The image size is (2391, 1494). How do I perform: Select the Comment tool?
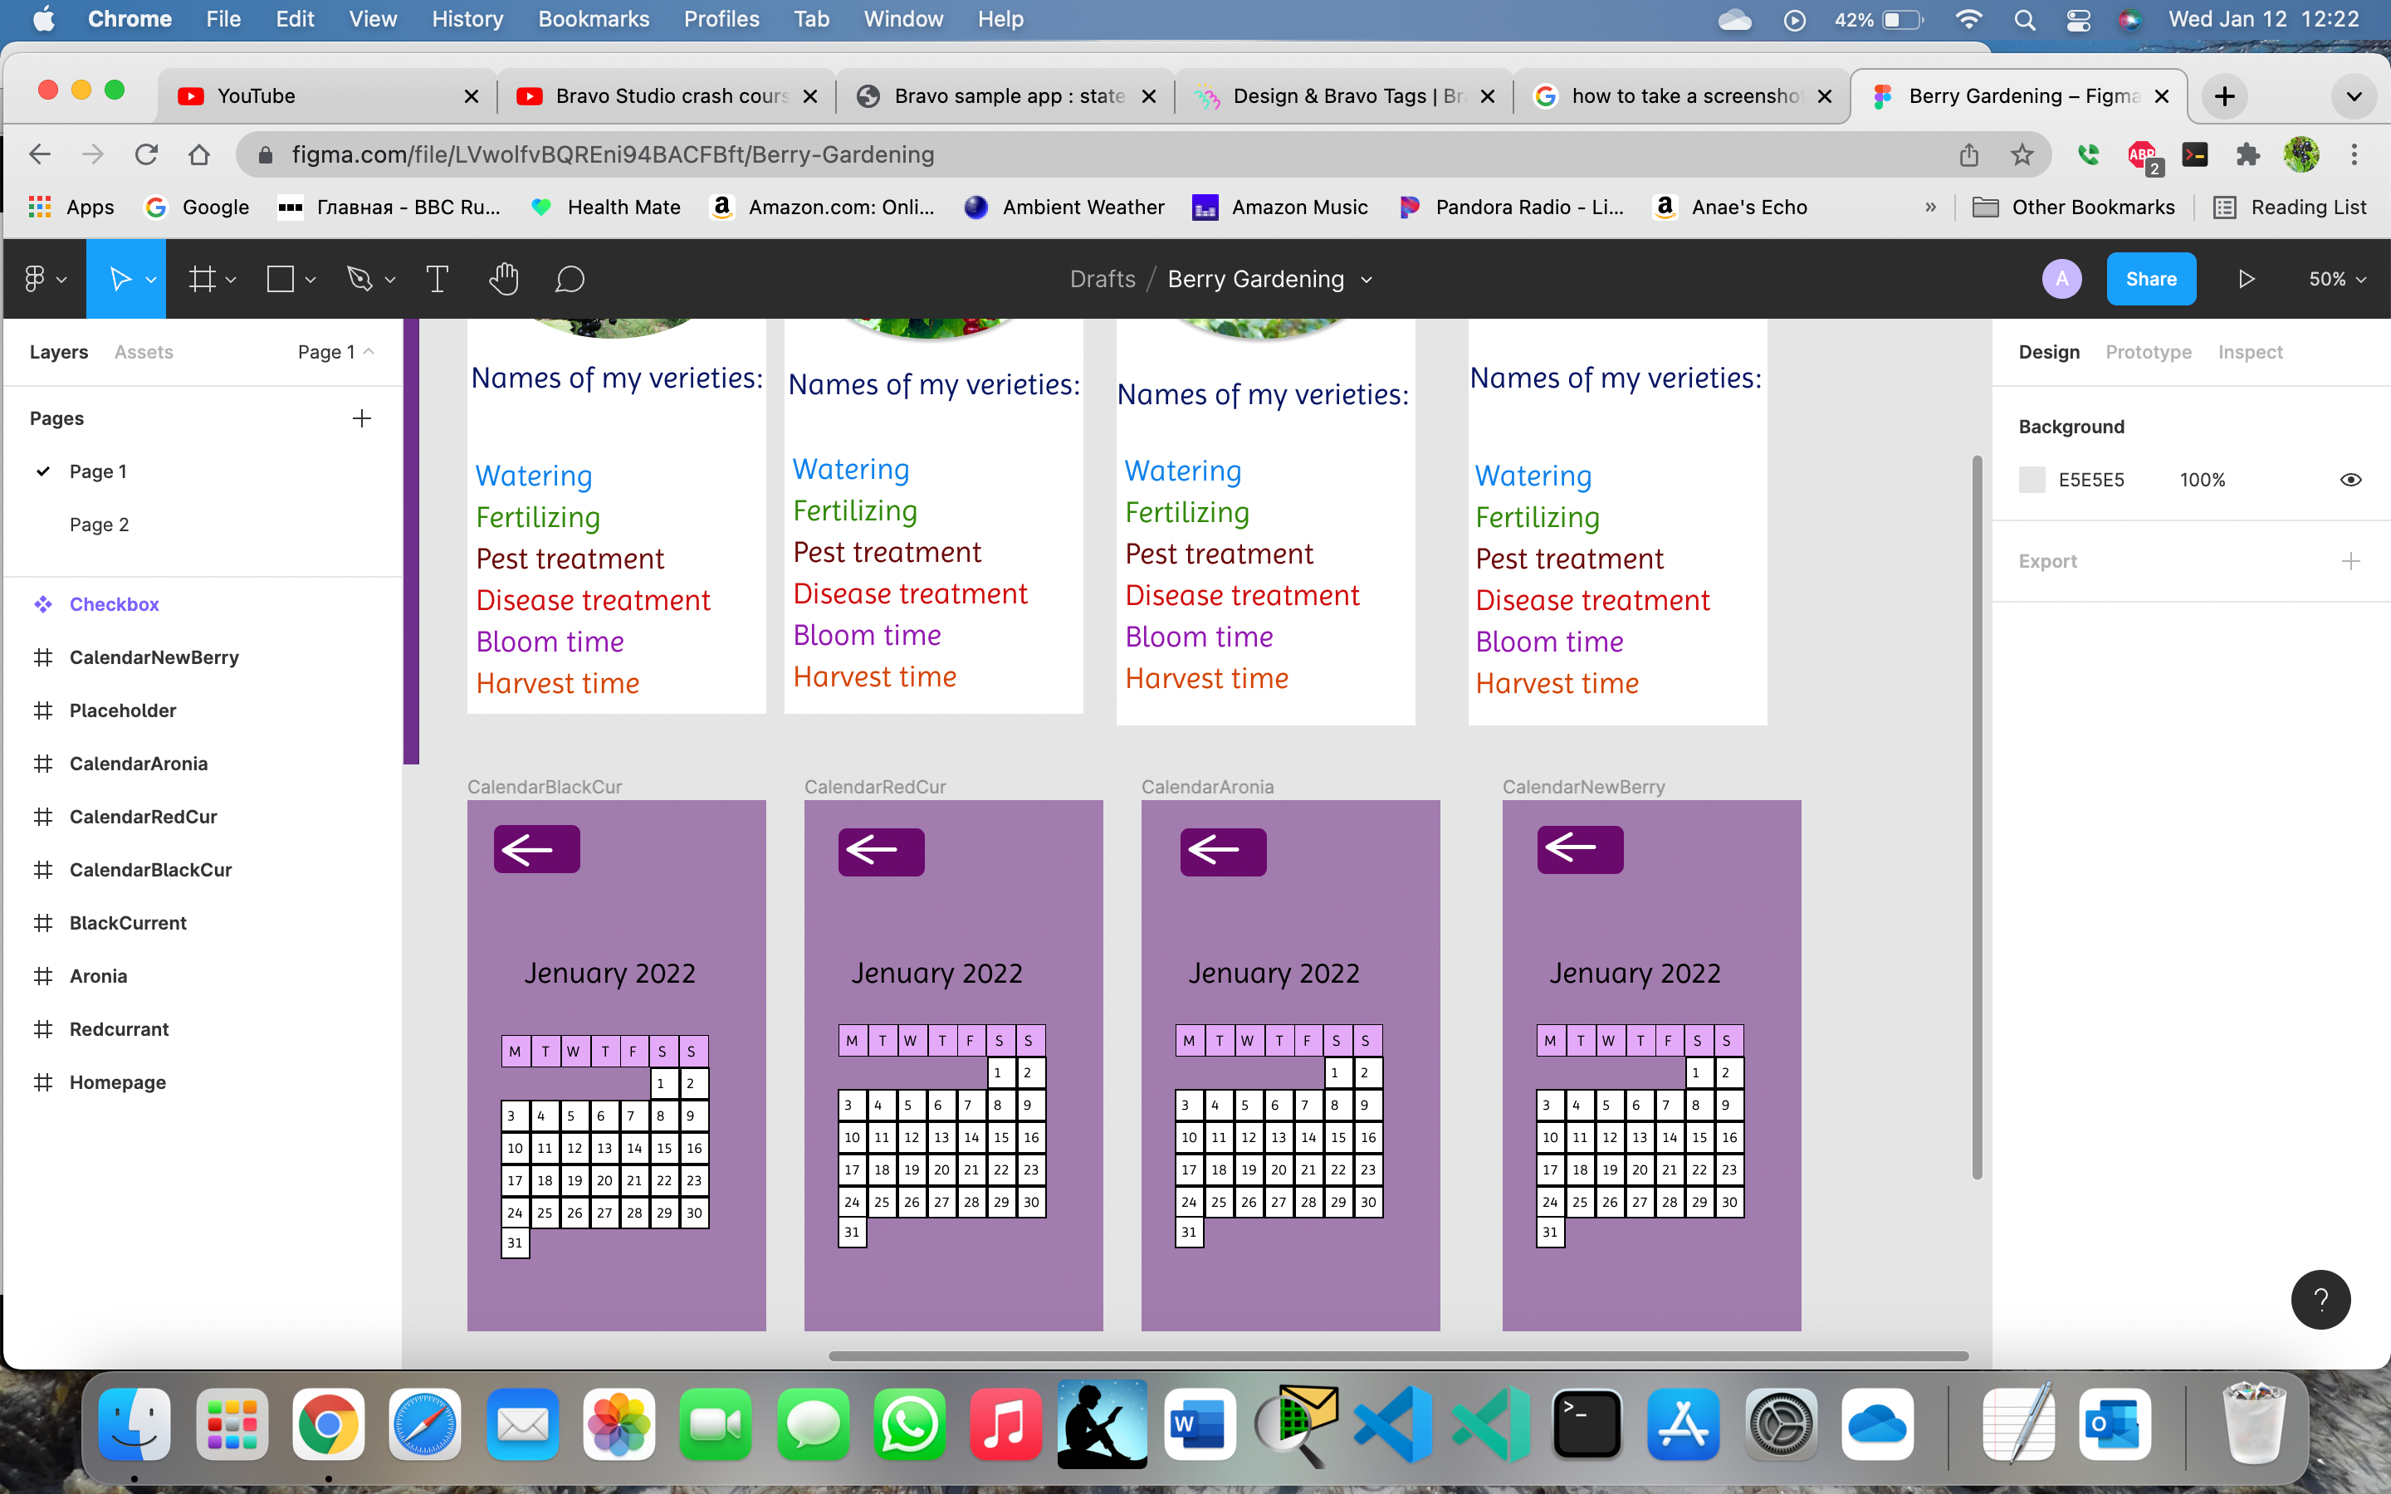(570, 280)
